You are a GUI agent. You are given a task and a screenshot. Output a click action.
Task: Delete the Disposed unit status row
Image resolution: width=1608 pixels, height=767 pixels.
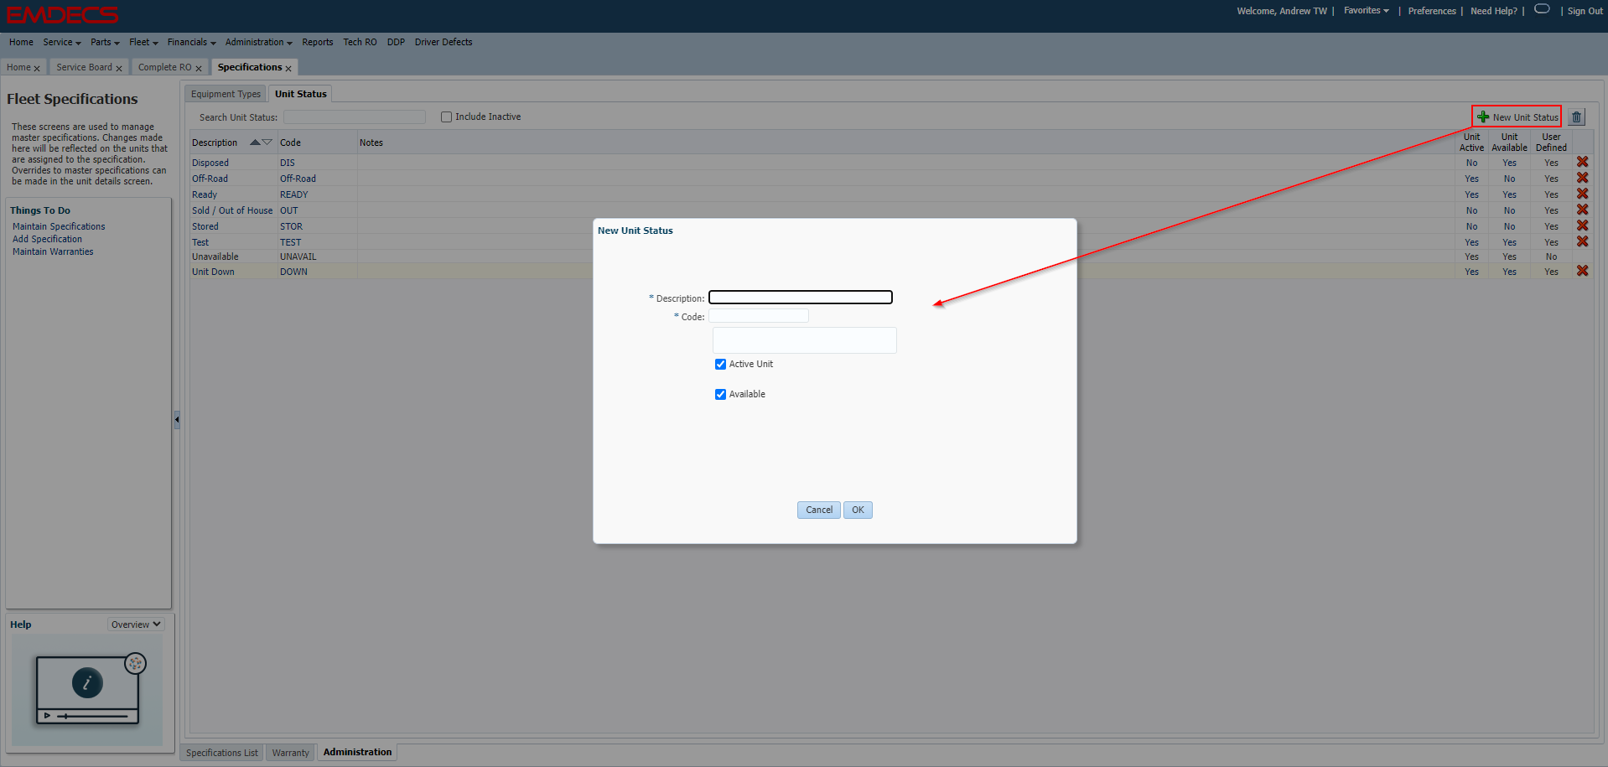1582,162
